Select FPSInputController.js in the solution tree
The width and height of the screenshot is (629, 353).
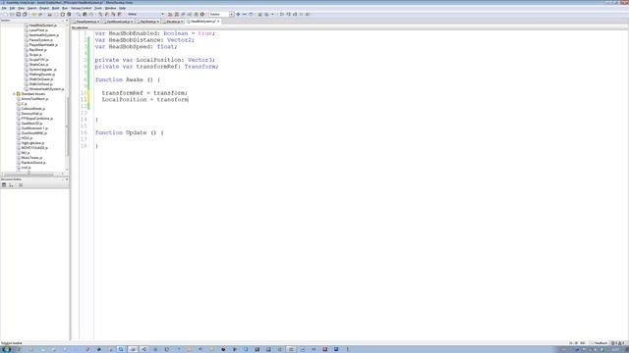click(x=37, y=119)
